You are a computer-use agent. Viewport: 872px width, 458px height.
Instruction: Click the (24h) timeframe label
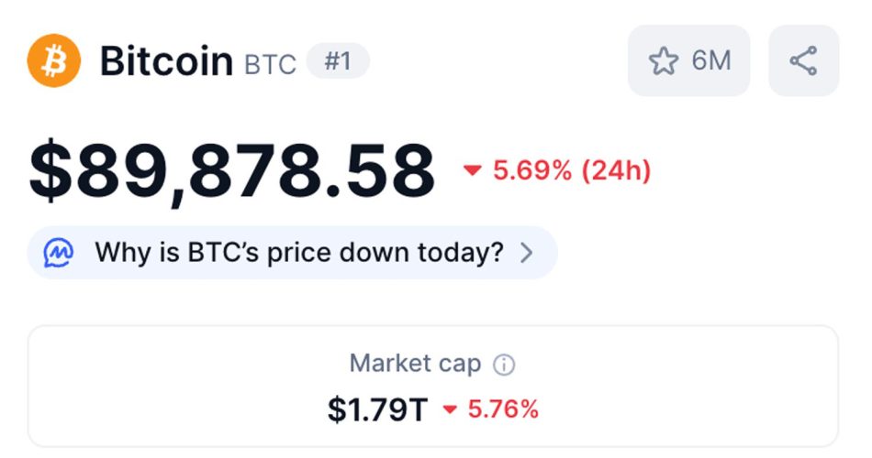pos(617,170)
